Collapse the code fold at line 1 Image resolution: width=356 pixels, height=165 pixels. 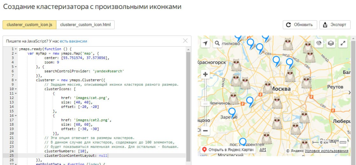tap(16, 49)
